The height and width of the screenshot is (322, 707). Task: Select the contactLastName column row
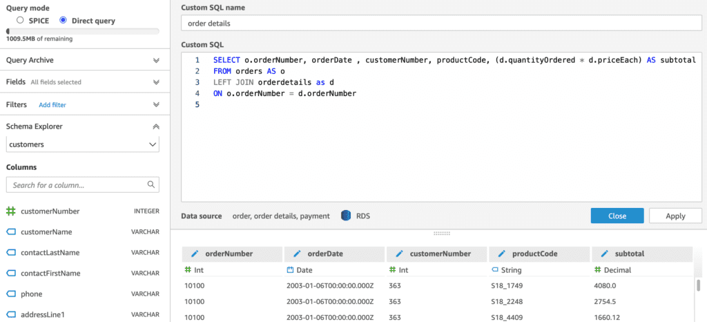(x=83, y=252)
